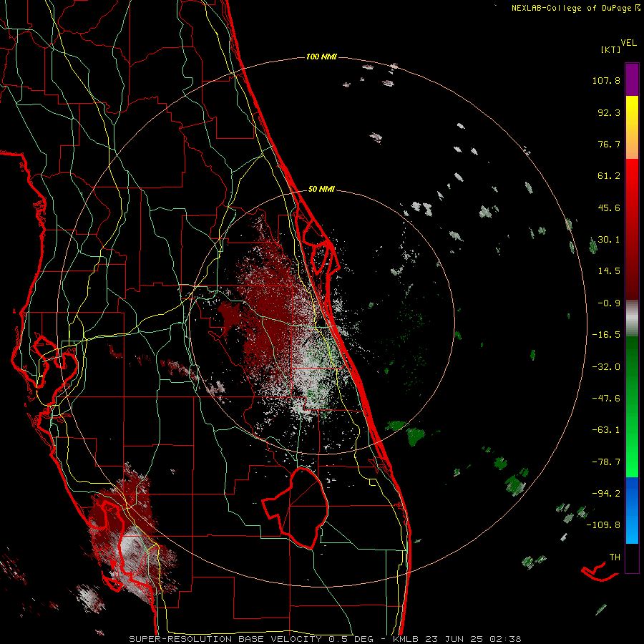Select the -109.8 velocity scale value
644x644 pixels.
click(x=603, y=525)
